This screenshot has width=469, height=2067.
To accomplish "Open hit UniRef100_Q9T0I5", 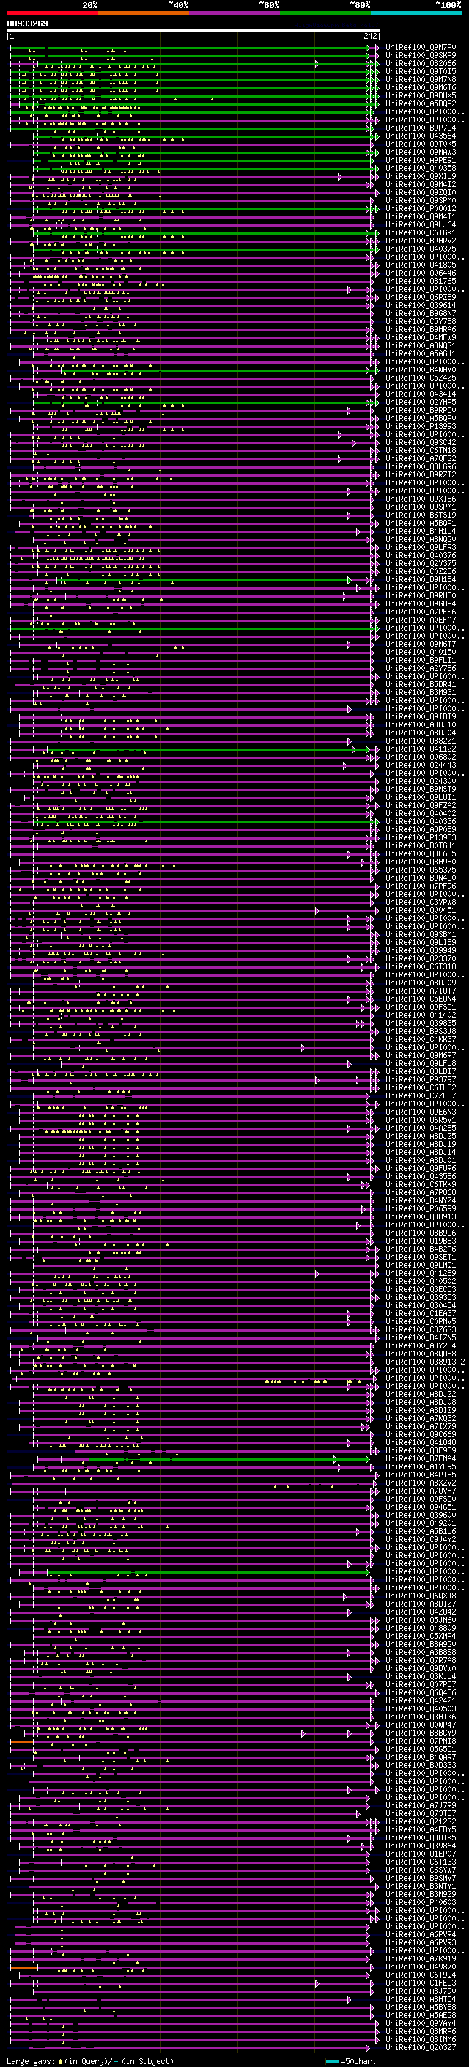I will click(421, 71).
